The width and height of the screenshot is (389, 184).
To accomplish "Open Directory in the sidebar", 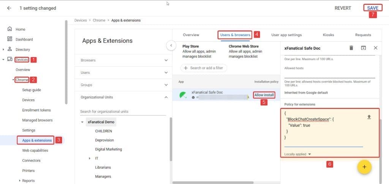I will pyautogui.click(x=22, y=50).
